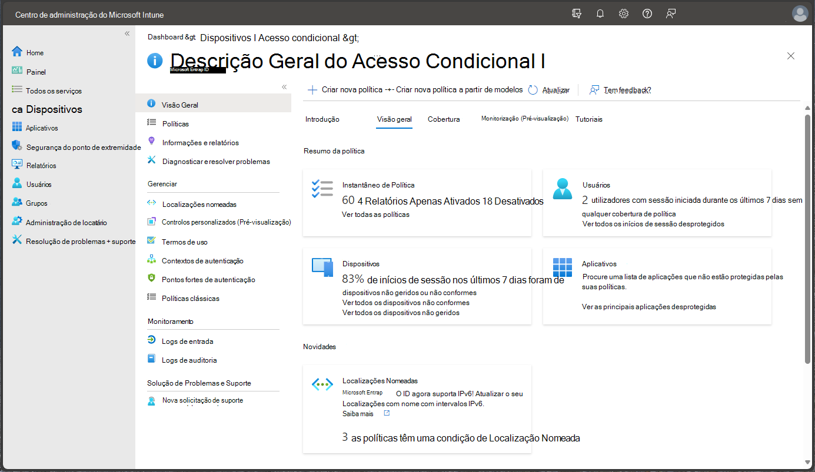Click the Painel dashboard icon
This screenshot has width=815, height=472.
click(17, 71)
